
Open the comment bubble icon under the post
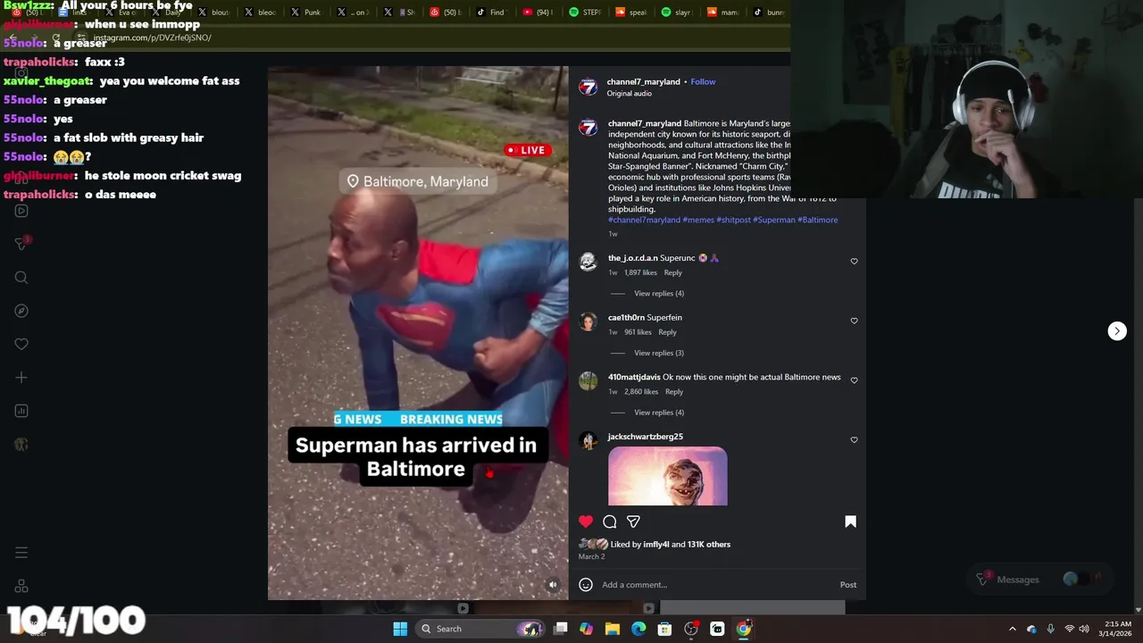(610, 522)
